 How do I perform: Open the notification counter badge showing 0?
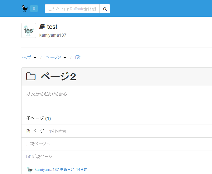pyautogui.click(x=34, y=9)
